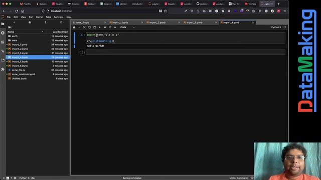Bookmark the page with the star icon

[x=166, y=11]
